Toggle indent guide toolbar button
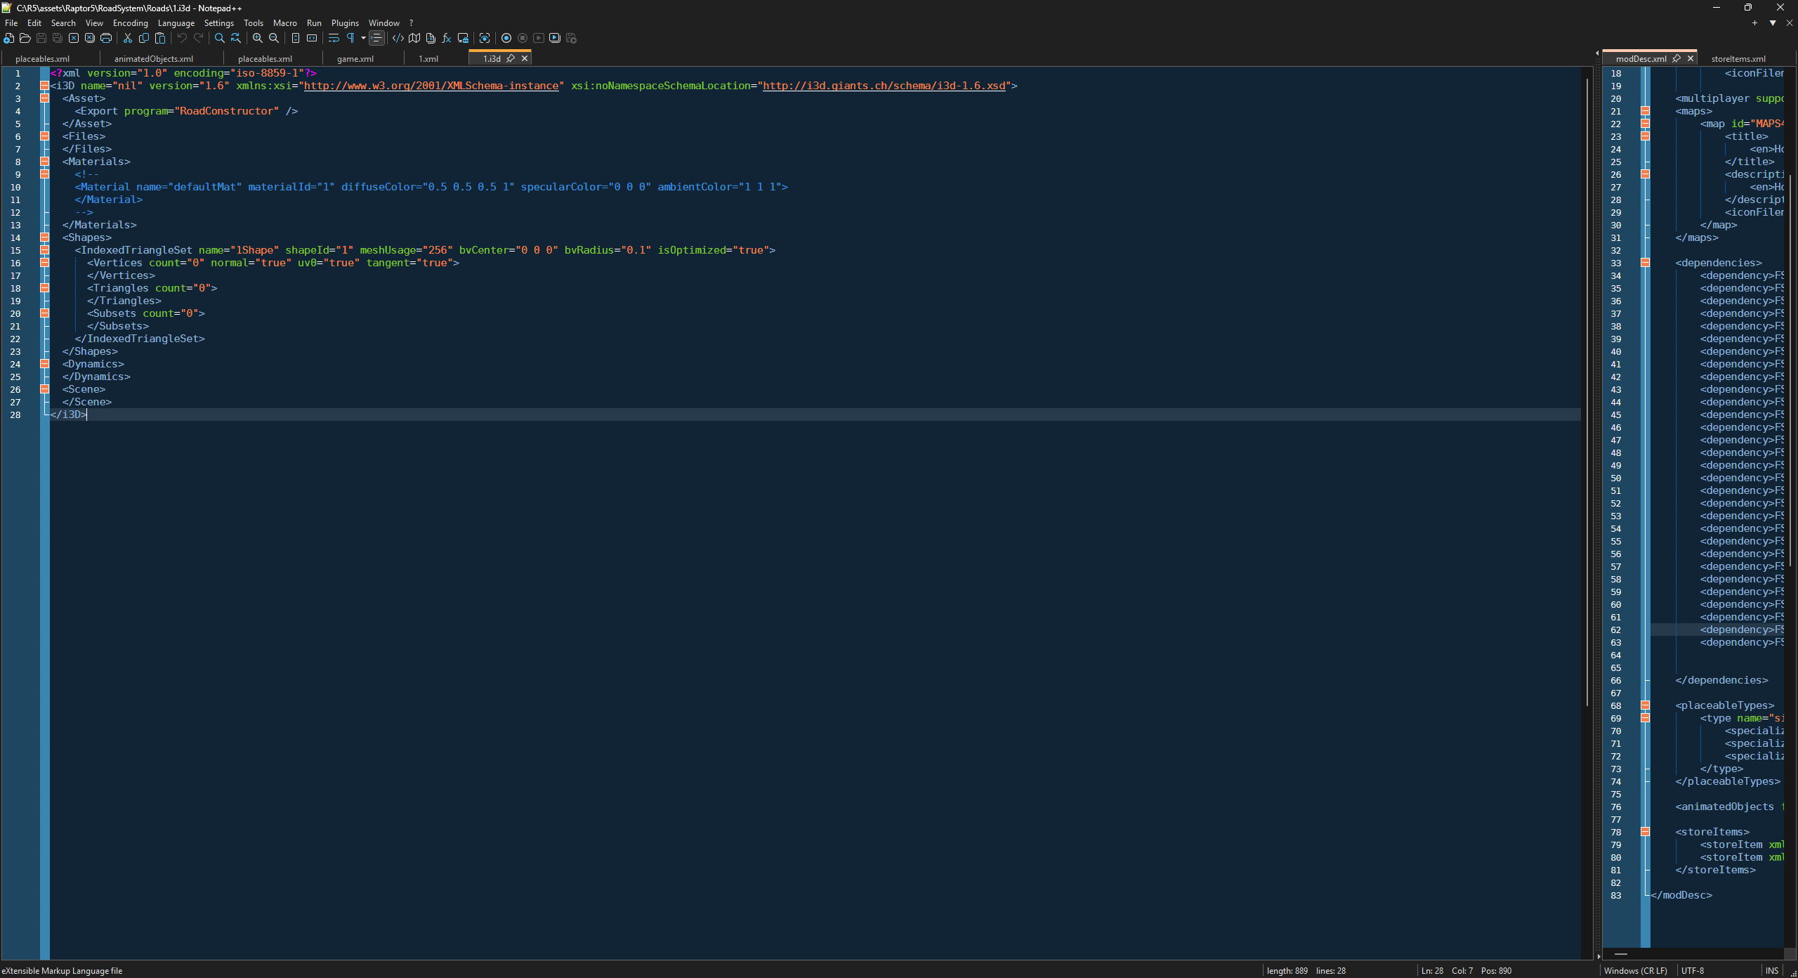 point(377,38)
